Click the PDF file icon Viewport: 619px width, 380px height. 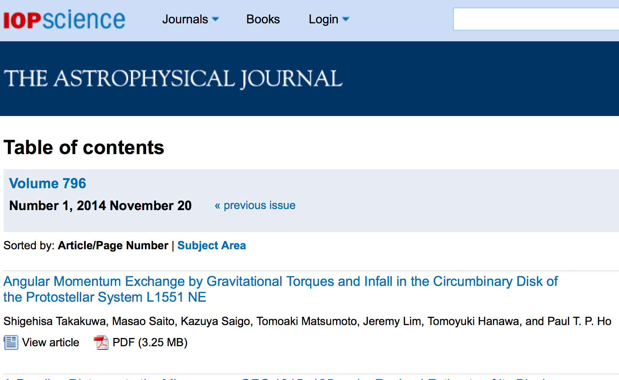(101, 342)
